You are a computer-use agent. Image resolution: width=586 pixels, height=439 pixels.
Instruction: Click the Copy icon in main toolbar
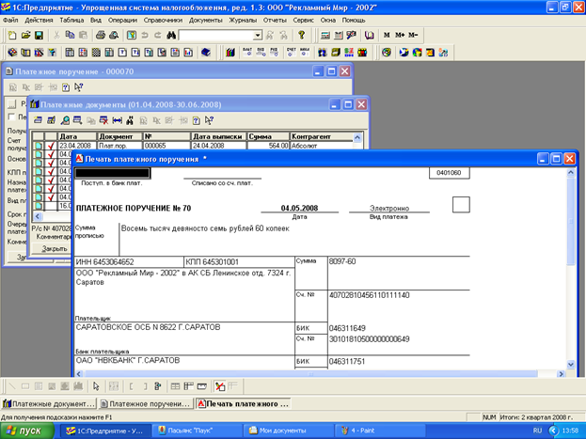tap(70, 36)
